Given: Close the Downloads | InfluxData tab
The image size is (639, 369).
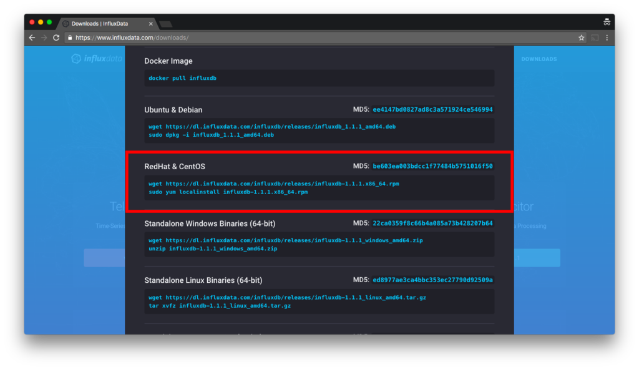Looking at the screenshot, I should click(x=151, y=24).
